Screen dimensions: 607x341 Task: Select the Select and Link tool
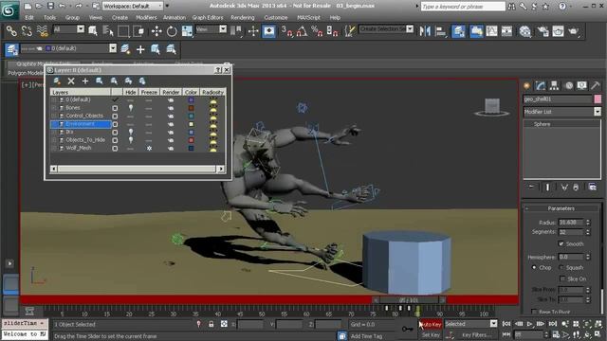click(x=11, y=31)
